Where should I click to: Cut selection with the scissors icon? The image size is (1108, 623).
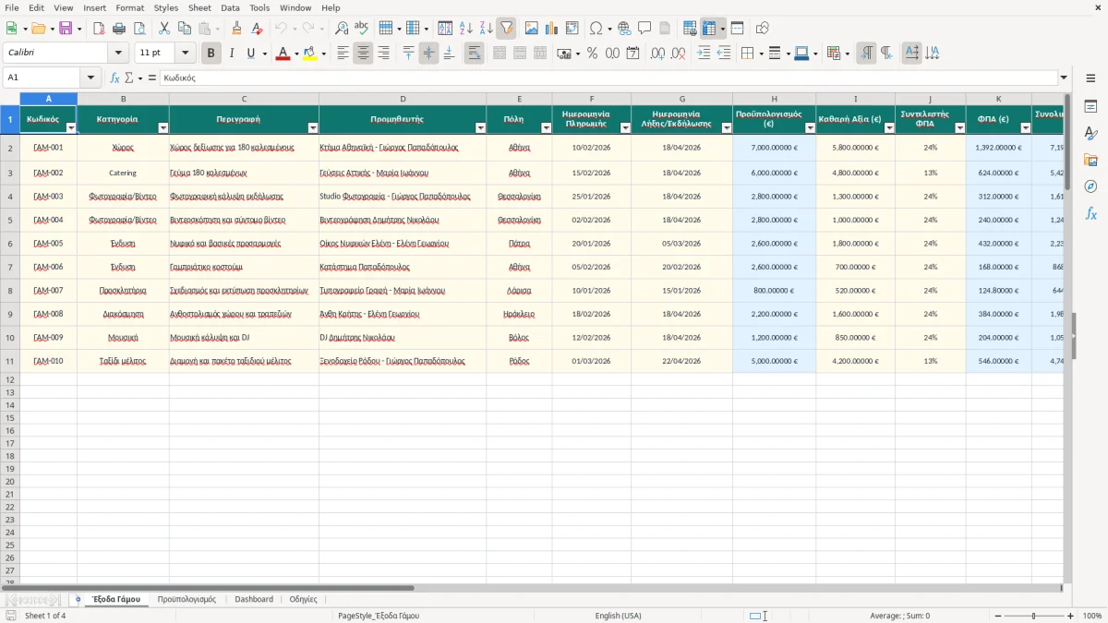[164, 29]
